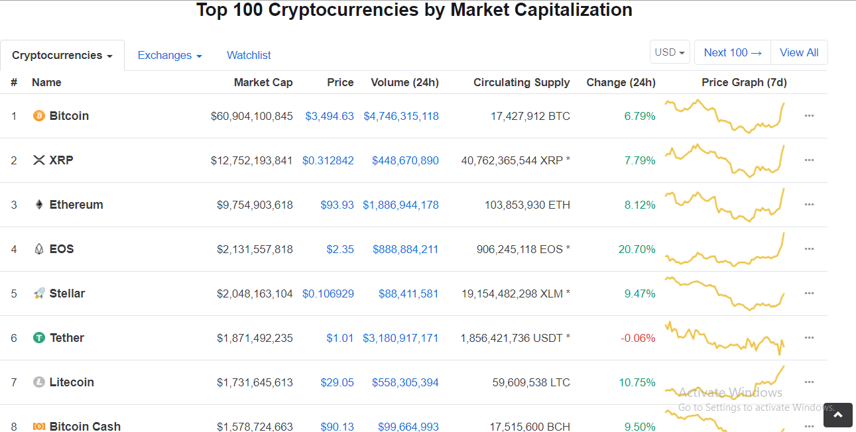Image resolution: width=856 pixels, height=432 pixels.
Task: Click the Ethereum diamond logo icon
Action: coord(39,205)
